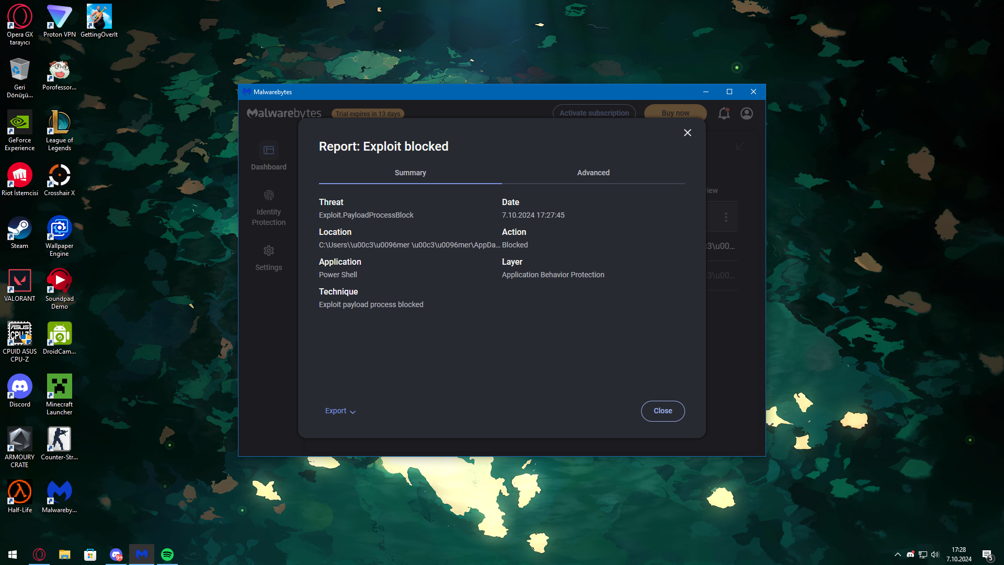Open the Advanced tab in the report

pyautogui.click(x=593, y=173)
